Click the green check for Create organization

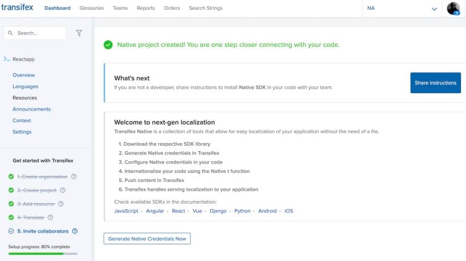(11, 176)
